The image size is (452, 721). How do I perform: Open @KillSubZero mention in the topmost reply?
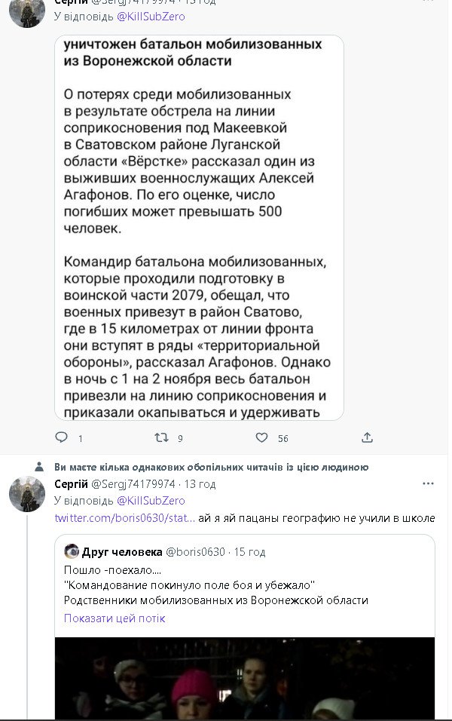151,17
